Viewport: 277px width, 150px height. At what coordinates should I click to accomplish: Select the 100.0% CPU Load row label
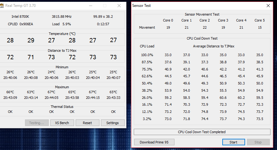(x=147, y=55)
